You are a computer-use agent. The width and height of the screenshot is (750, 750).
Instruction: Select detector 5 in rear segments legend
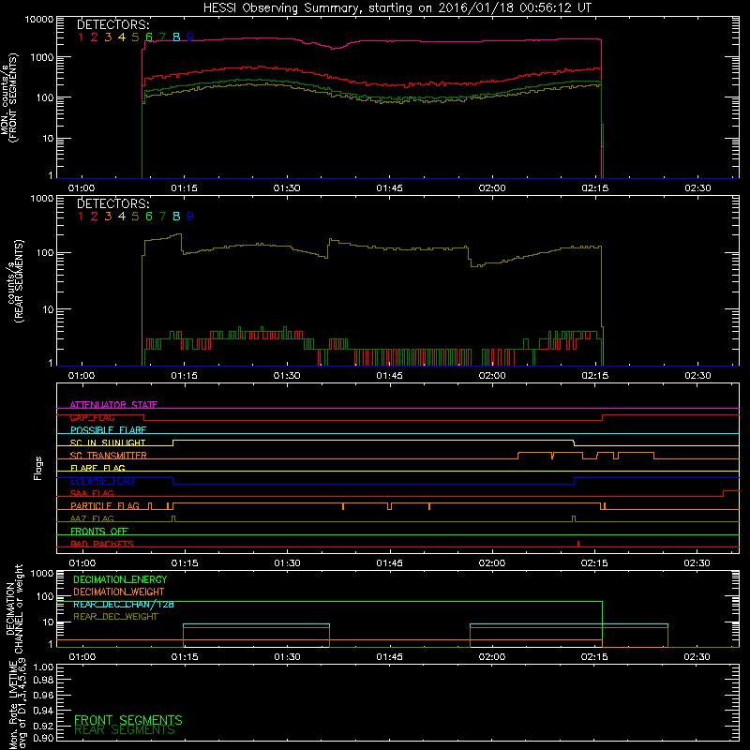(135, 217)
